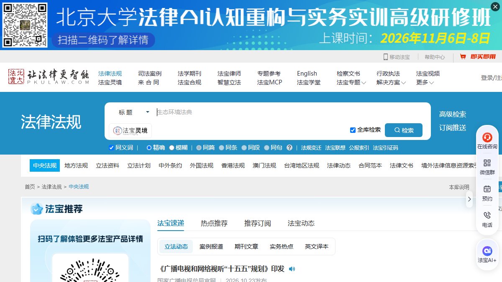Open 订阅推送 subscription link
502x282 pixels.
453,128
